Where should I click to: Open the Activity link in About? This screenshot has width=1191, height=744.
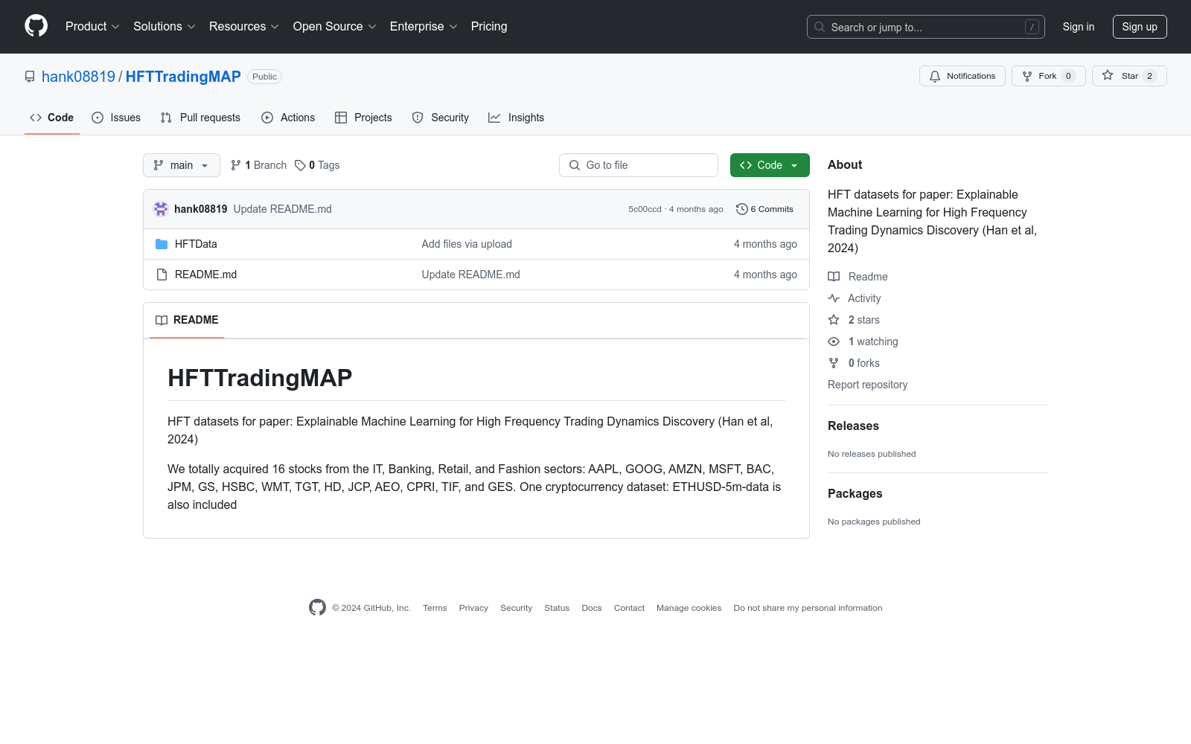[855, 298]
